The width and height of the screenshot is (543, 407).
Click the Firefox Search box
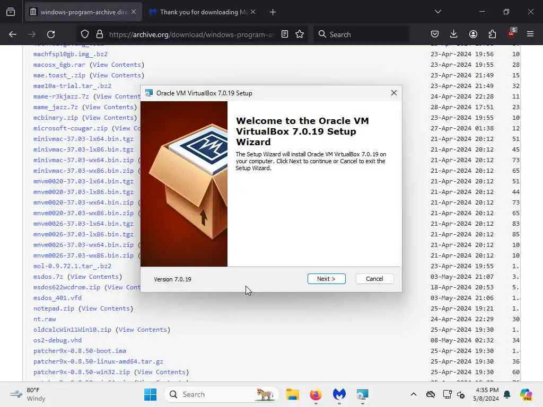click(x=362, y=34)
